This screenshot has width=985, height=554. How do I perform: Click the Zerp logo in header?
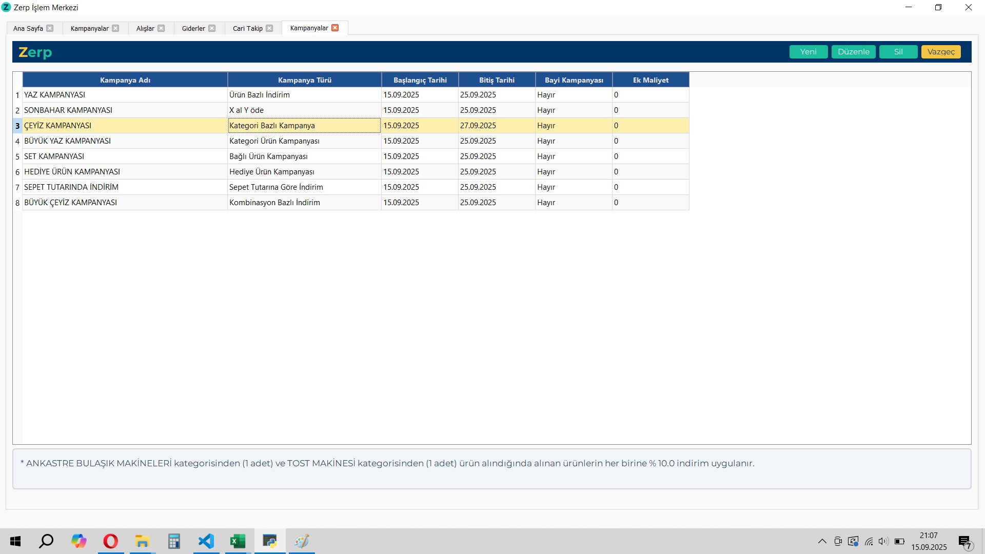point(35,52)
